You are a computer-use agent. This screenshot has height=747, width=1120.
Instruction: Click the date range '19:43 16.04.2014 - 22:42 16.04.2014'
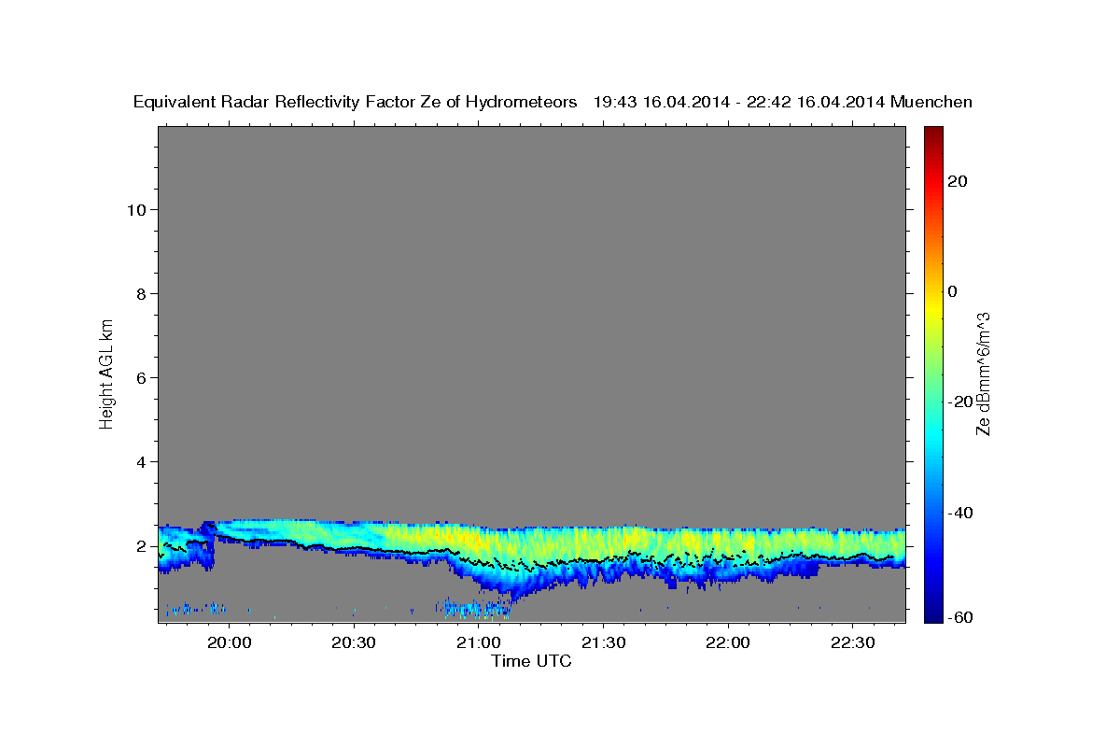[x=739, y=103]
